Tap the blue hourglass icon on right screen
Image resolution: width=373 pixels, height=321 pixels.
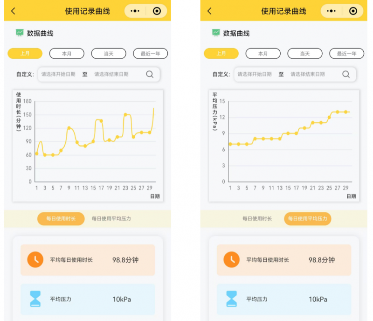[x=231, y=299]
